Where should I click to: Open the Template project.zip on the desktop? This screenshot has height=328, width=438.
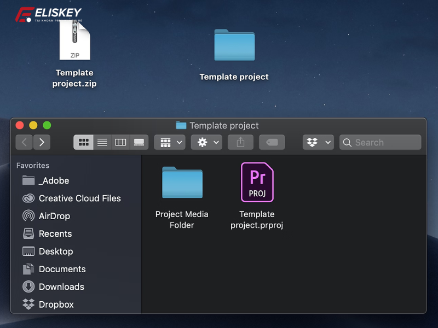pos(74,41)
